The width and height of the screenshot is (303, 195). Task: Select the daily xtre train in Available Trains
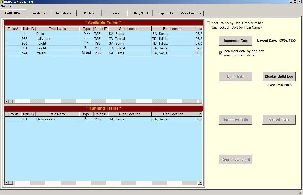(57, 39)
